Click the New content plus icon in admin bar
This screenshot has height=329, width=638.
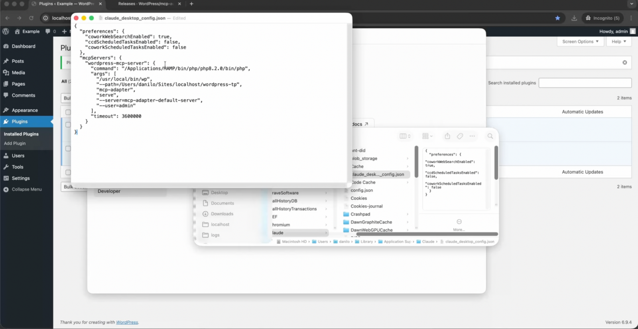click(x=64, y=31)
